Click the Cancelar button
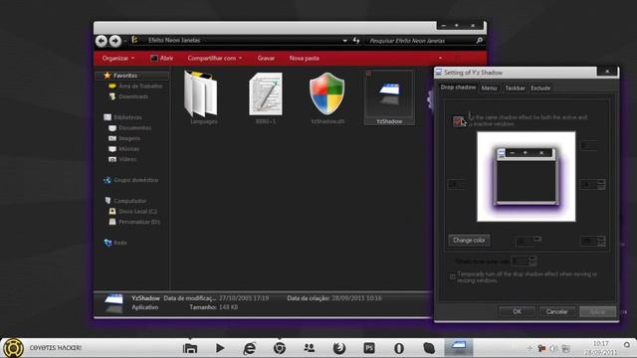This screenshot has height=358, width=637. (x=556, y=311)
